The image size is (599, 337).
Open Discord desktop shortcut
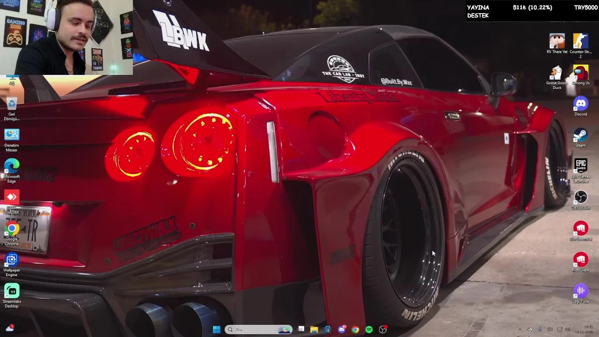click(581, 106)
